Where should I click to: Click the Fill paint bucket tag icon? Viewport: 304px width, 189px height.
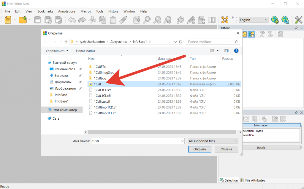(x=181, y=20)
